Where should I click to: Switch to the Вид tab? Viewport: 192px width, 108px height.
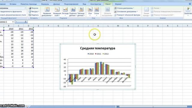point(84,4)
